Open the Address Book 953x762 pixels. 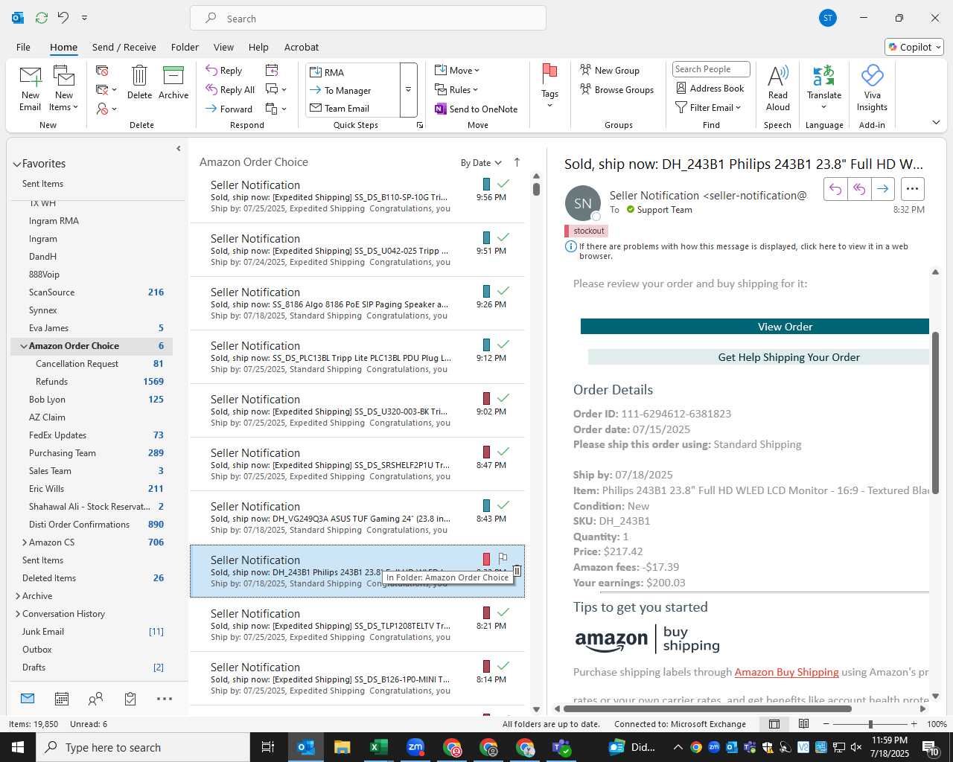[710, 89]
